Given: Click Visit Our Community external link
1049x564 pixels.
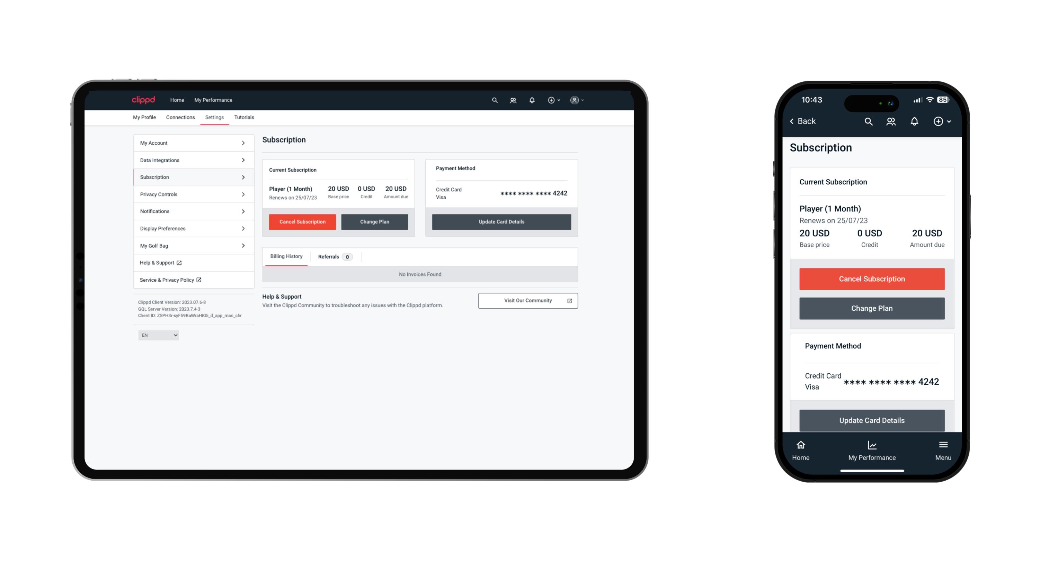Looking at the screenshot, I should (526, 301).
